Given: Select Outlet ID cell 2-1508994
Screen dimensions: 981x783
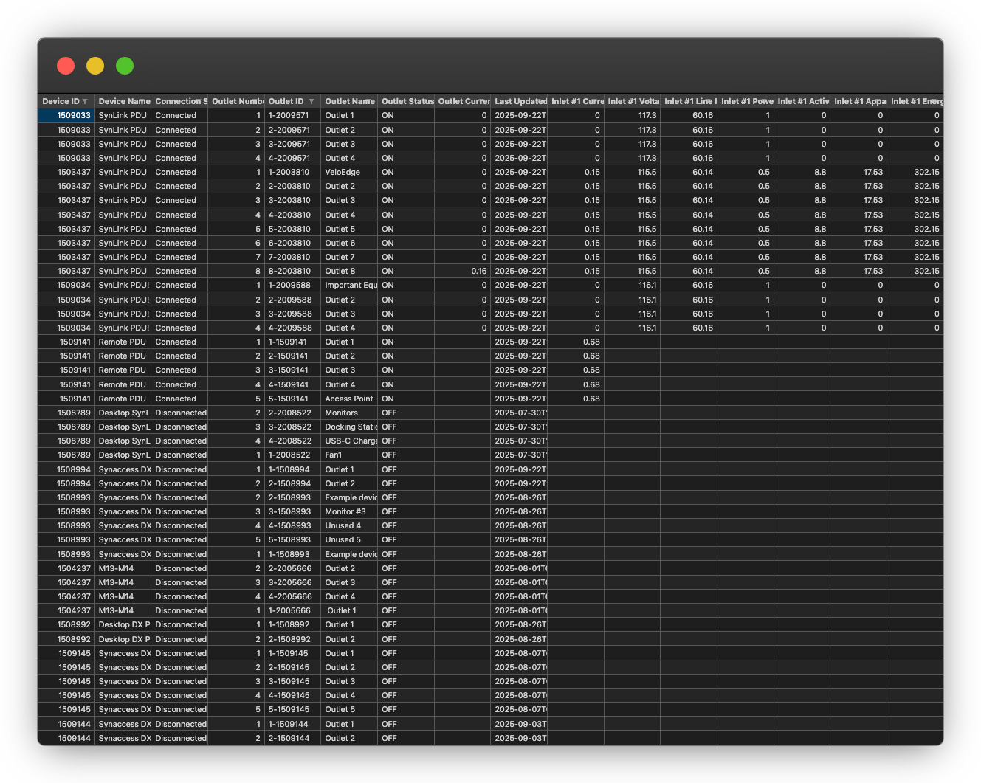Looking at the screenshot, I should [292, 483].
